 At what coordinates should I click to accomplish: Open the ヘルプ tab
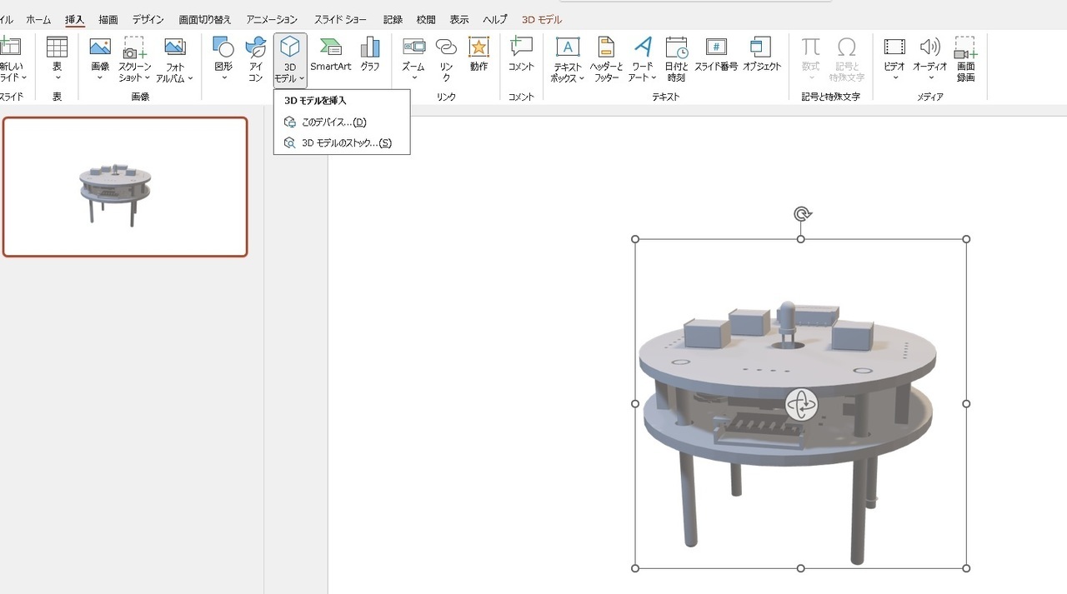(x=495, y=19)
